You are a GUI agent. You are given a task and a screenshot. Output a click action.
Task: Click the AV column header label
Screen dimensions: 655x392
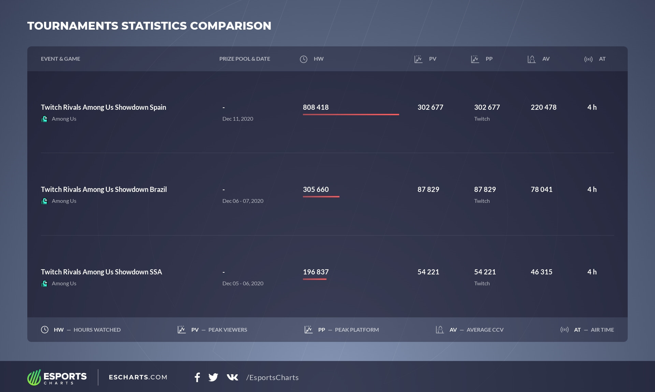click(546, 59)
